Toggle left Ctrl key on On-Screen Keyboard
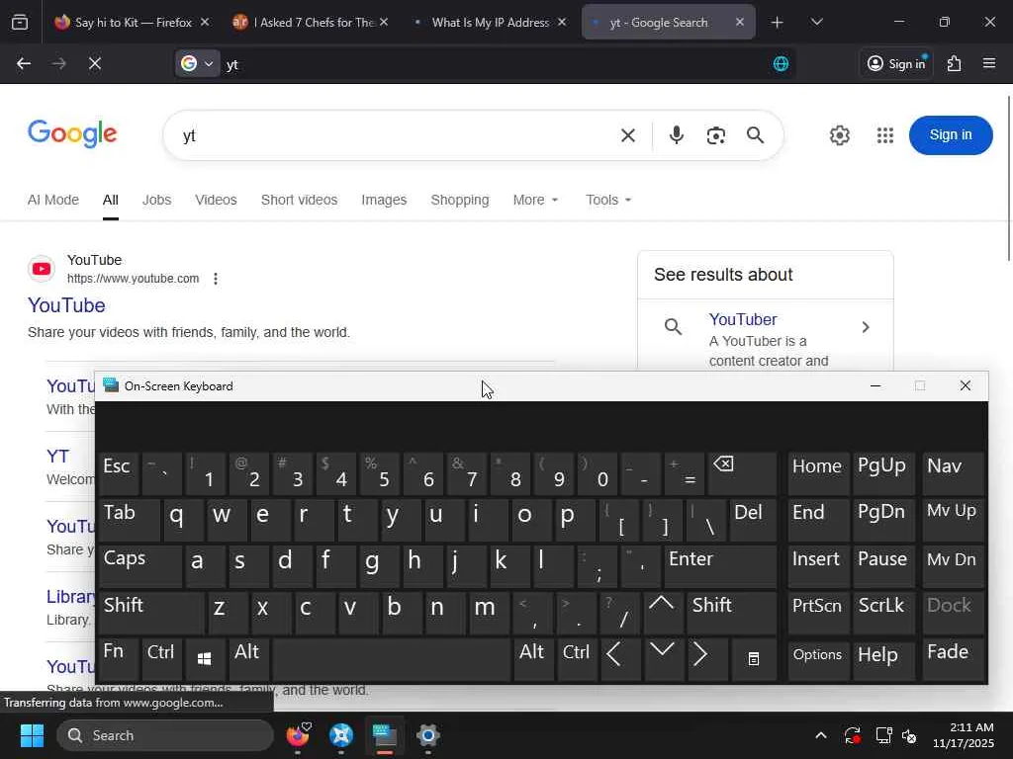 point(161,659)
